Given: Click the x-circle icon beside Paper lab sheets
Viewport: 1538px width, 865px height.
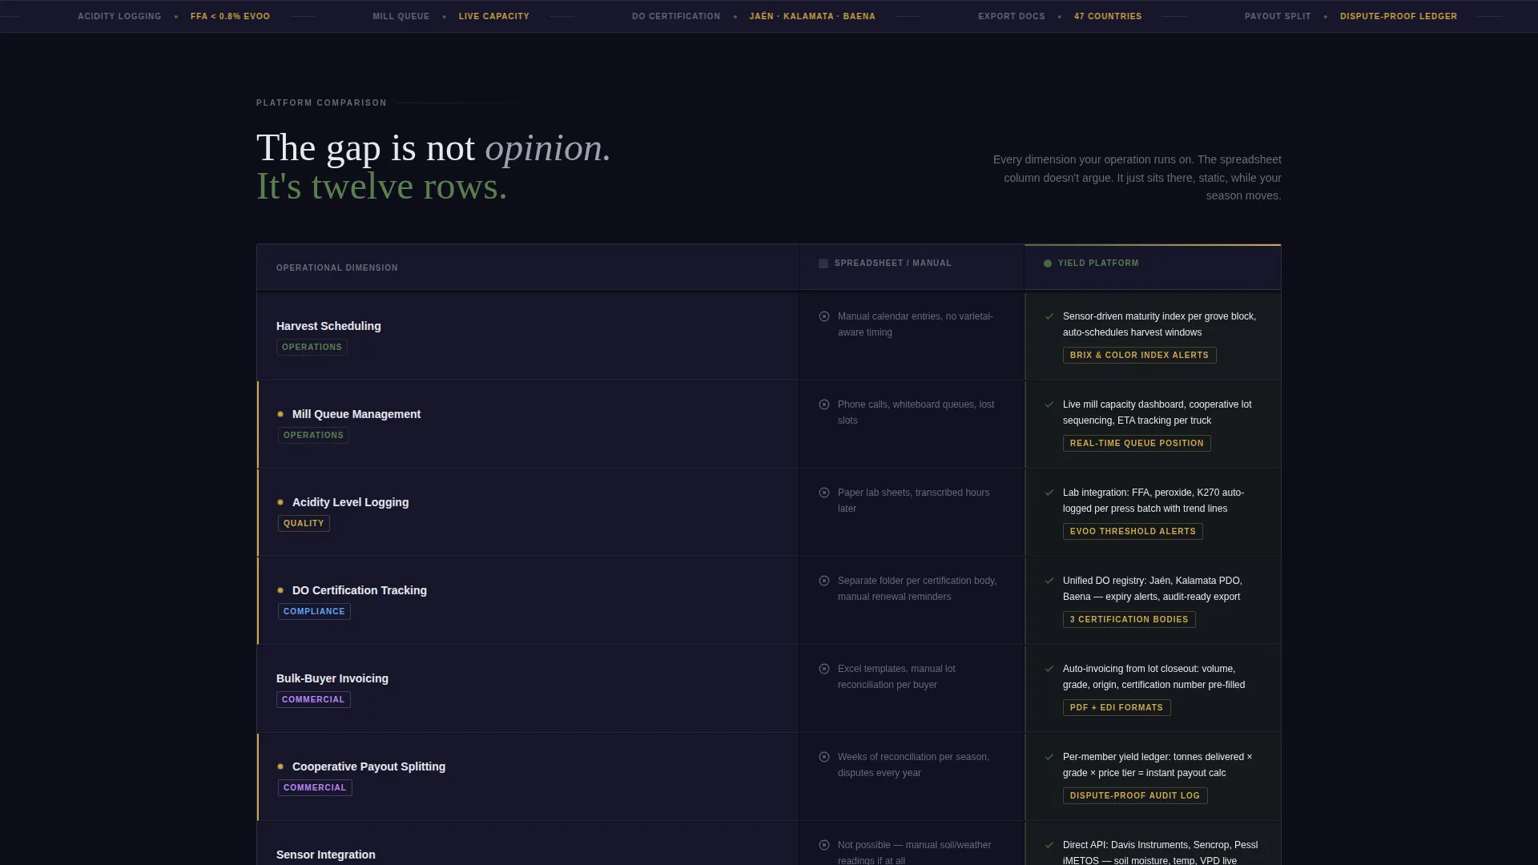Looking at the screenshot, I should pos(824,493).
